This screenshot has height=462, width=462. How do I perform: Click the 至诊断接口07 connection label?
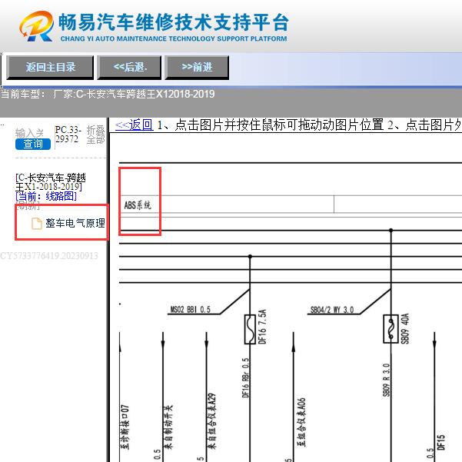125,427
